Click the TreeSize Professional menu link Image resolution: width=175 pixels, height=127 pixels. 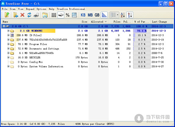pos(71,9)
